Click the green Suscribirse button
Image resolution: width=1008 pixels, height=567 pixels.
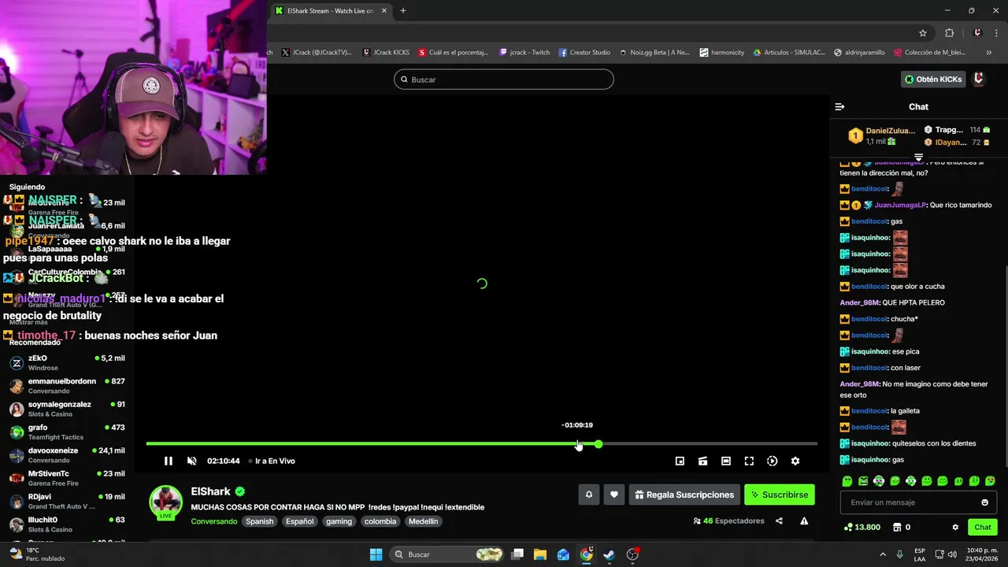(x=780, y=495)
